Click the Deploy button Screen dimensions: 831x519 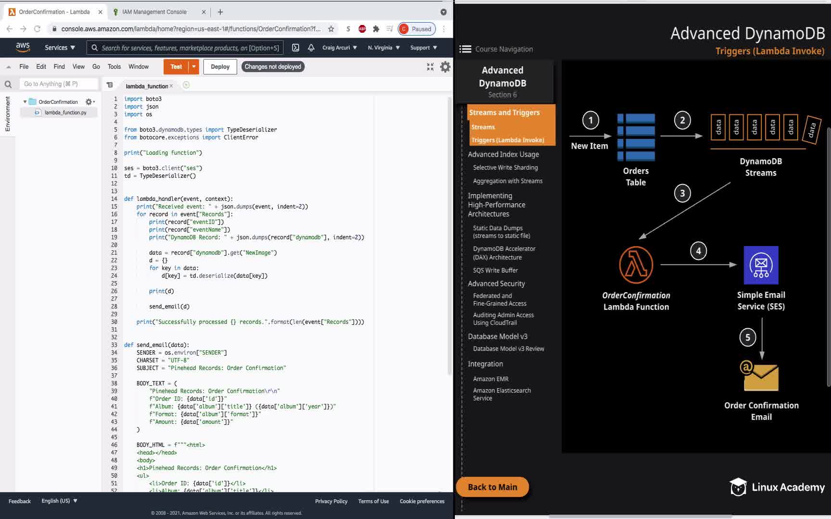point(220,67)
